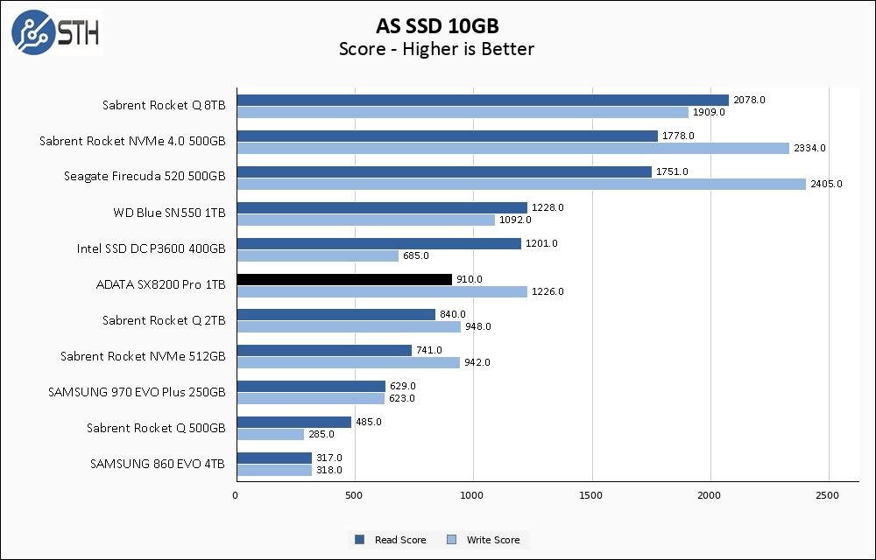Click the 0 axis tick label
Screen dimensions: 876x560
pyautogui.click(x=235, y=495)
